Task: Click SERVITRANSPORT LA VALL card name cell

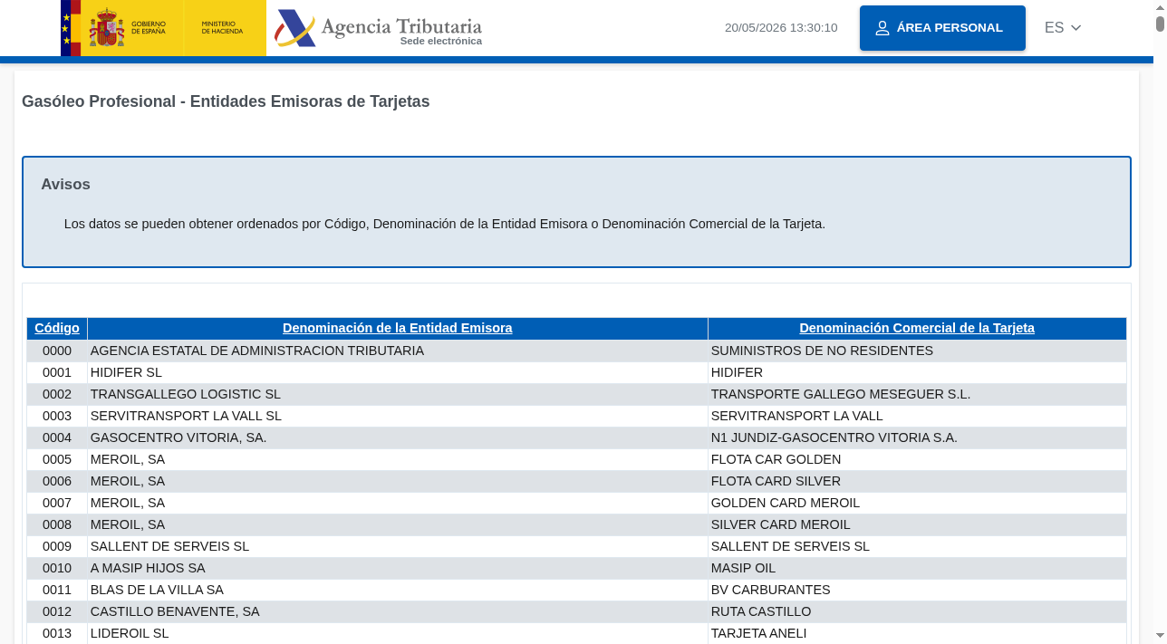Action: tap(917, 416)
